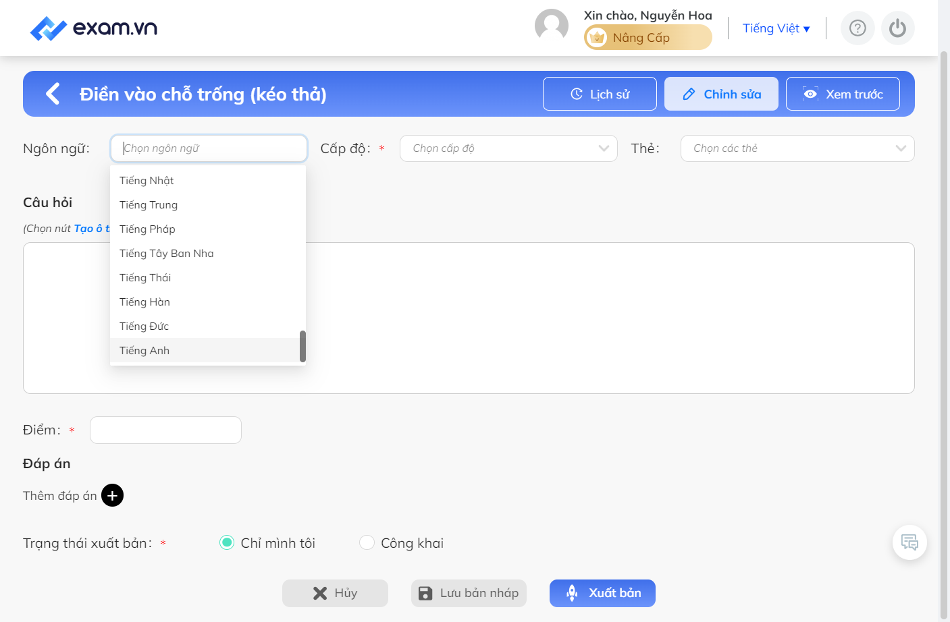Click the 'Xin chào, Nguyễn Hoa' greeting
The height and width of the screenshot is (622, 950).
(x=648, y=15)
